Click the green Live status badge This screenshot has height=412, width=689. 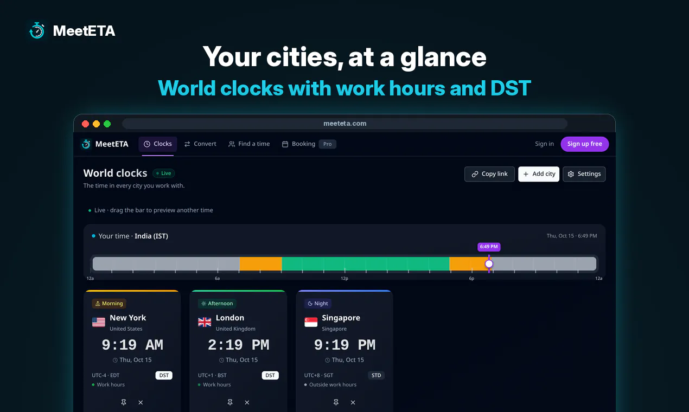tap(163, 173)
